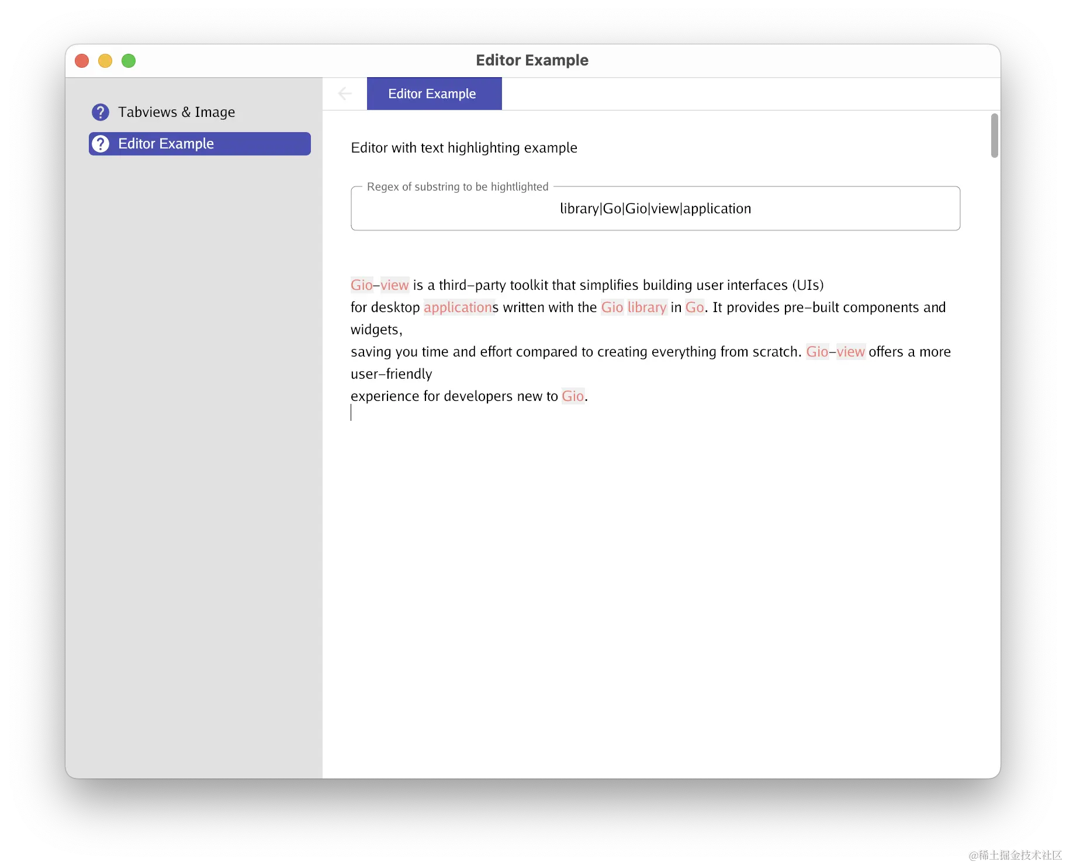The image size is (1066, 865).
Task: Click the question mark icon beside Tabviews & Image
Action: coord(100,112)
